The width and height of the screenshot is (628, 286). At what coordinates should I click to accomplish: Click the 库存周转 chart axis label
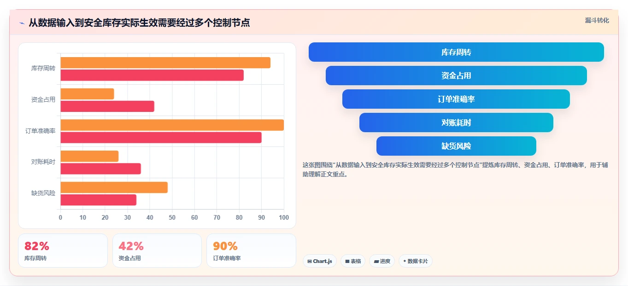43,68
